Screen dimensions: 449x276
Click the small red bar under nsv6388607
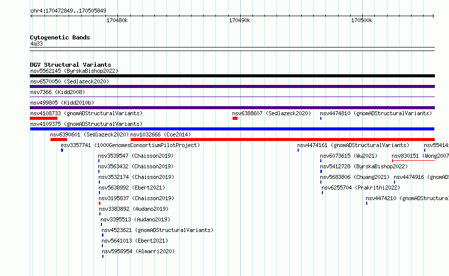point(235,118)
